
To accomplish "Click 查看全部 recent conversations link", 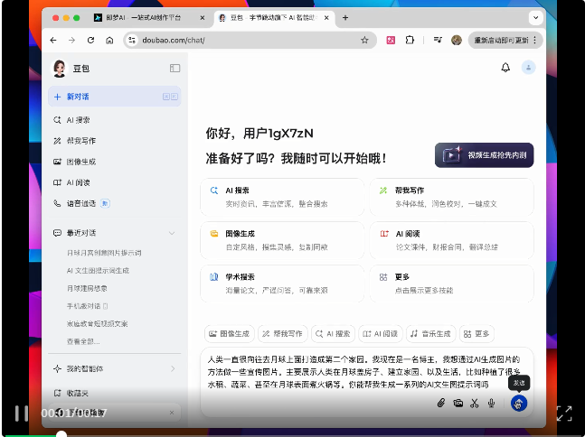I will [x=83, y=341].
